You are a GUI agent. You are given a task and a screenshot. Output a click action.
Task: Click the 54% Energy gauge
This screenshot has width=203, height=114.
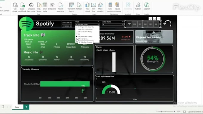click(153, 59)
